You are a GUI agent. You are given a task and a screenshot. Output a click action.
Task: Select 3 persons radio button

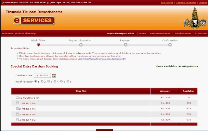click(x=48, y=81)
